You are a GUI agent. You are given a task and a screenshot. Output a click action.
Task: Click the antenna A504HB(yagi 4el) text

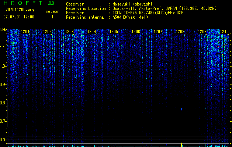coord(130,17)
